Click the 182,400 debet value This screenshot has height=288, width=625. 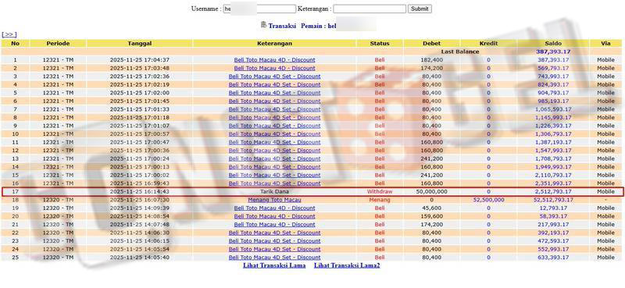(432, 60)
